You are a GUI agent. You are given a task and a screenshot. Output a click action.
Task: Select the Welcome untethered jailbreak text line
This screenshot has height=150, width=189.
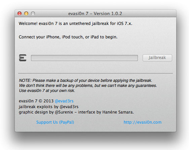tap(75, 24)
